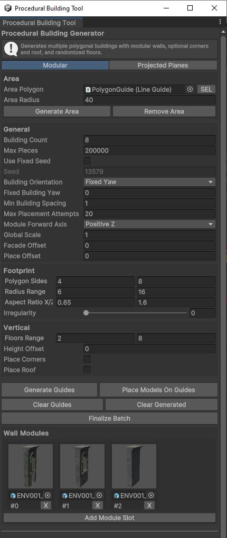Select wall module #1 thumbnail
The height and width of the screenshot is (538, 227).
82,466
